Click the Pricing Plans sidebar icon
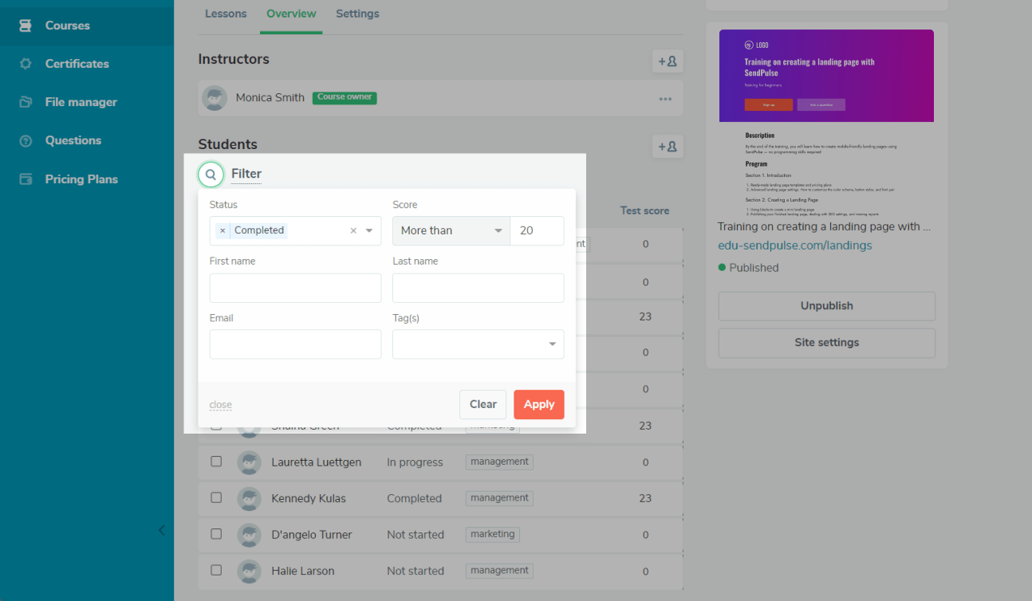Image resolution: width=1032 pixels, height=601 pixels. (x=26, y=179)
